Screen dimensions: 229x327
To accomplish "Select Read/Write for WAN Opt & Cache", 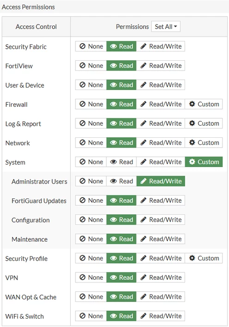I will [161, 296].
